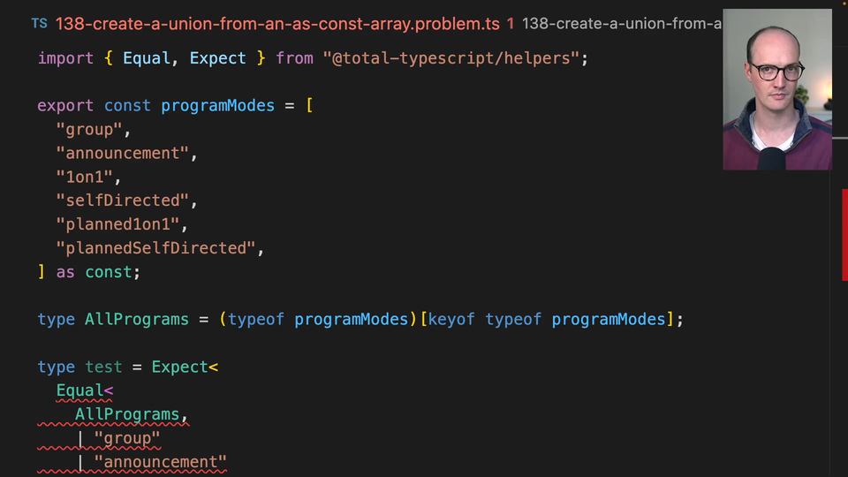Image resolution: width=848 pixels, height=477 pixels.
Task: Click the "plannedSelfDirected" string in the array
Action: pos(160,248)
